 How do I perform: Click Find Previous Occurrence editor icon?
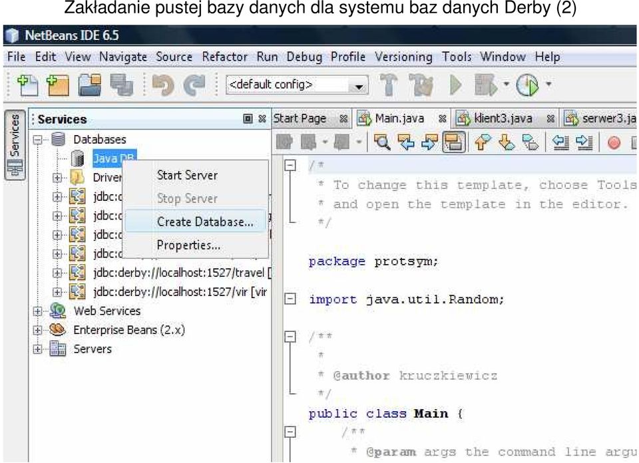click(x=406, y=142)
